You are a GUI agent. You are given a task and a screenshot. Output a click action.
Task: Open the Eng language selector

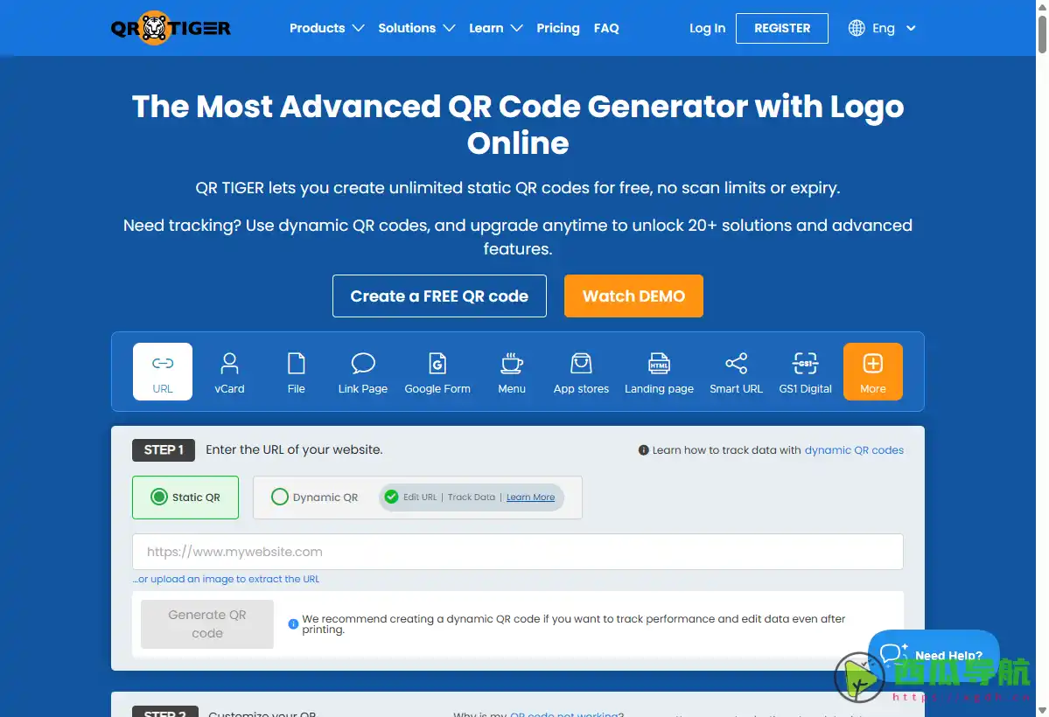pos(883,28)
